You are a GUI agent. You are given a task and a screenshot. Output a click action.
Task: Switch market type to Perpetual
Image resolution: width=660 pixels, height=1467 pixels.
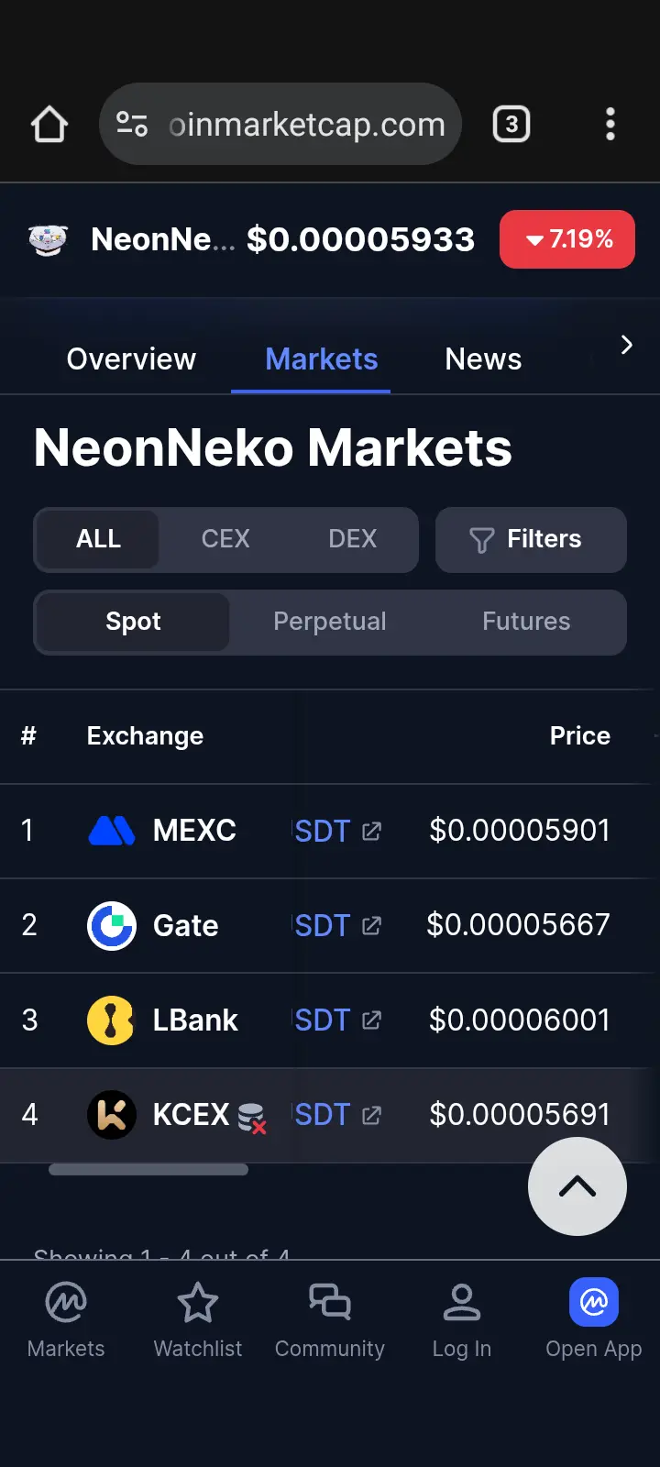(x=330, y=622)
